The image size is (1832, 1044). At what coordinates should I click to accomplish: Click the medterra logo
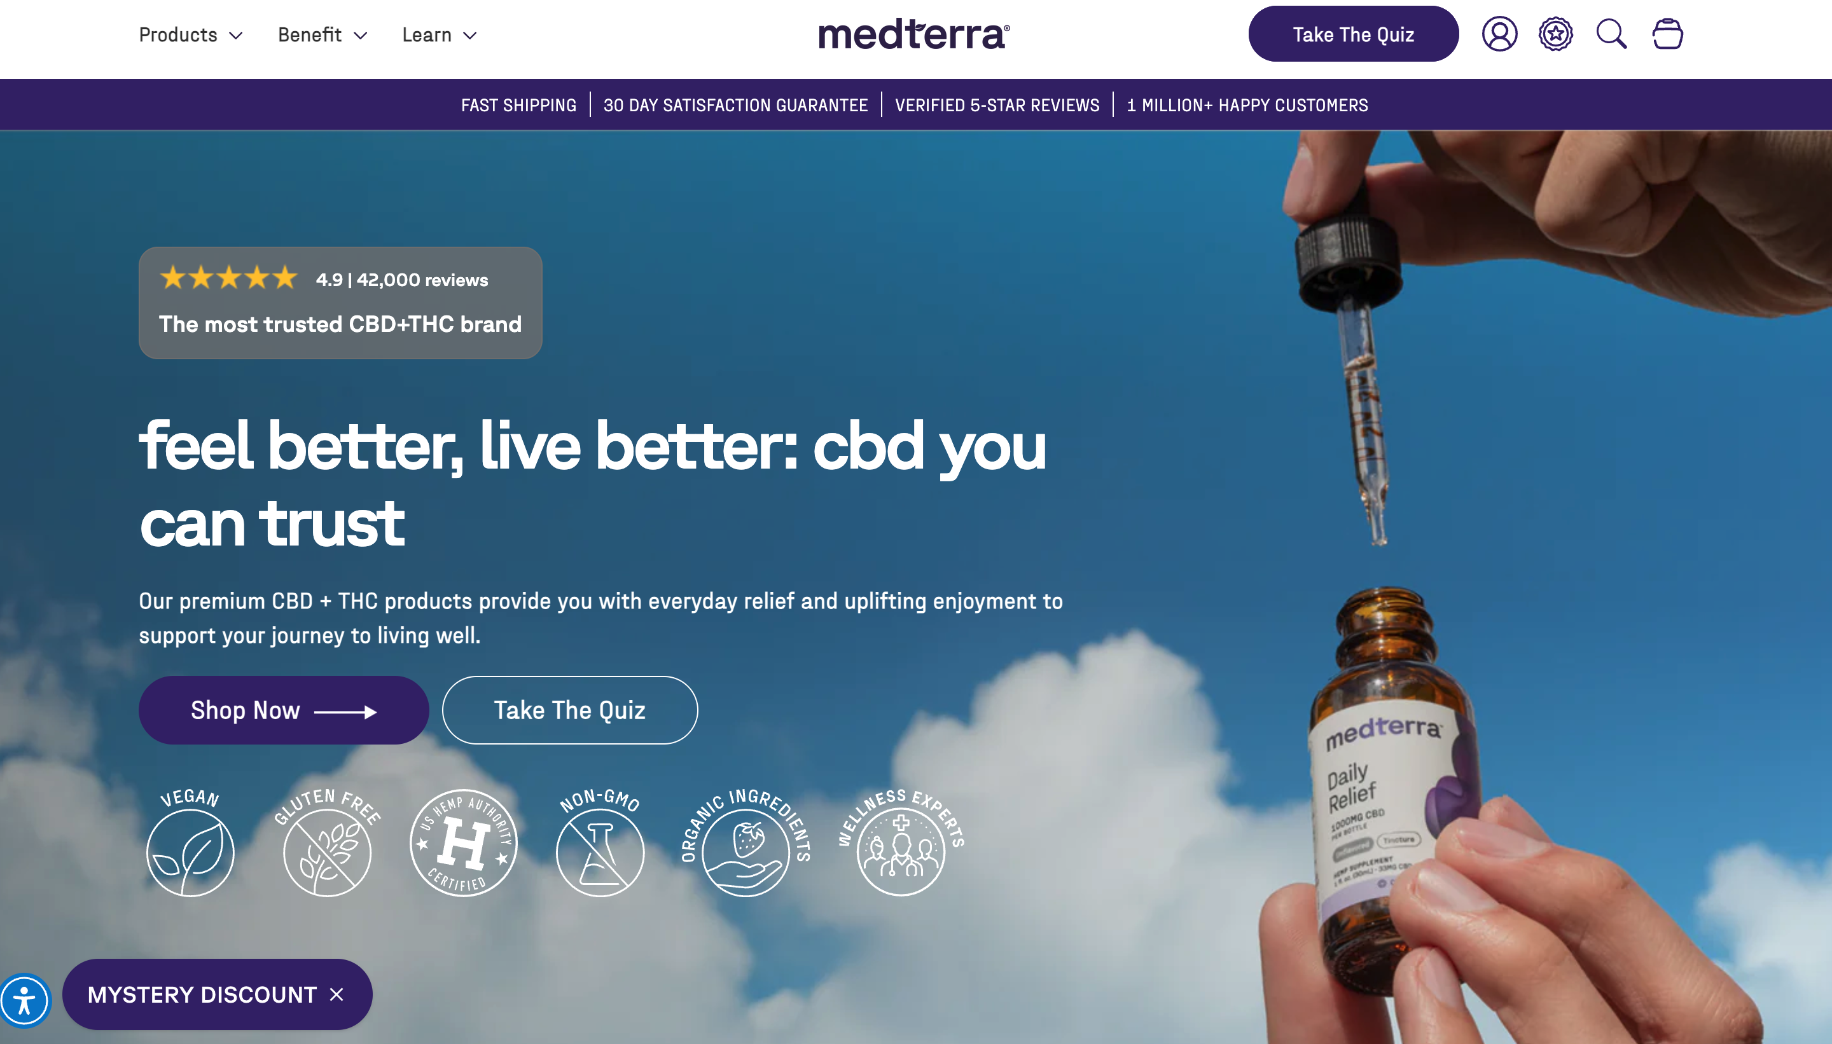914,34
